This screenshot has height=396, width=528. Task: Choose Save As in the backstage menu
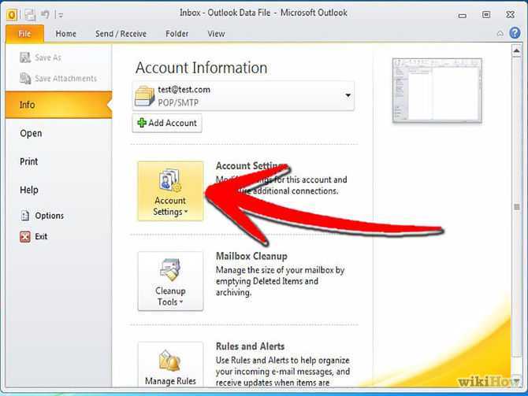tap(48, 58)
